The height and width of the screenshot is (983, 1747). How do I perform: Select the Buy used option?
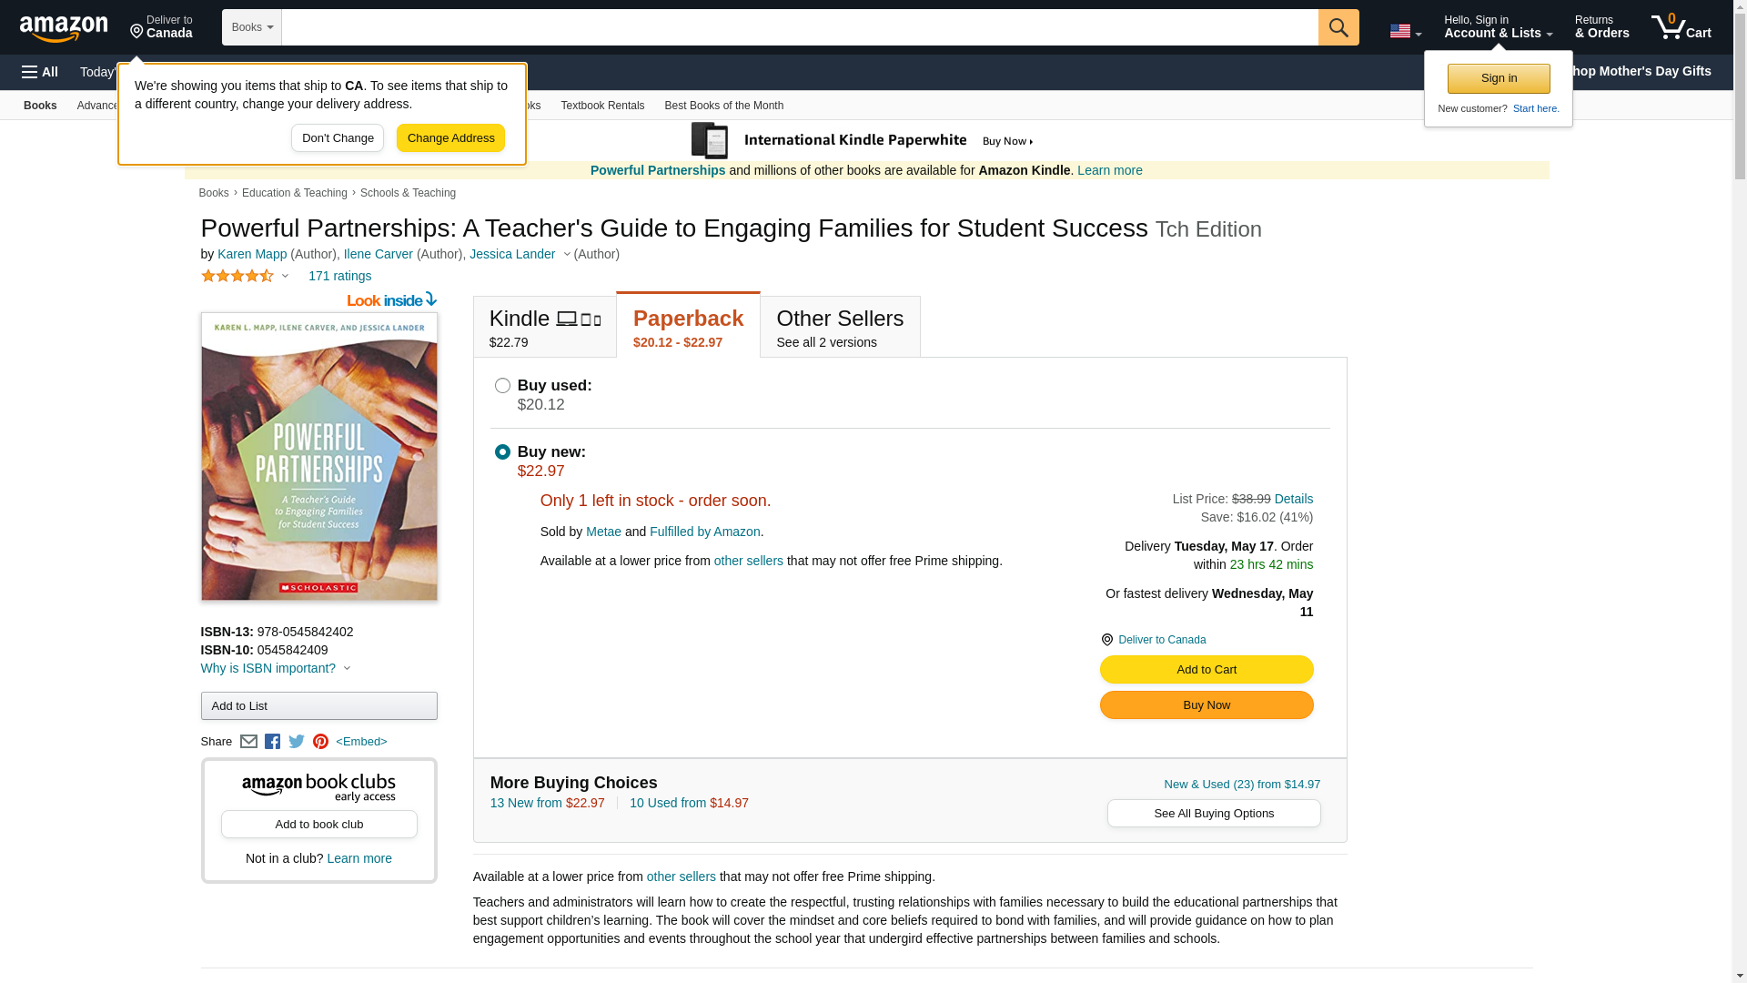click(502, 386)
